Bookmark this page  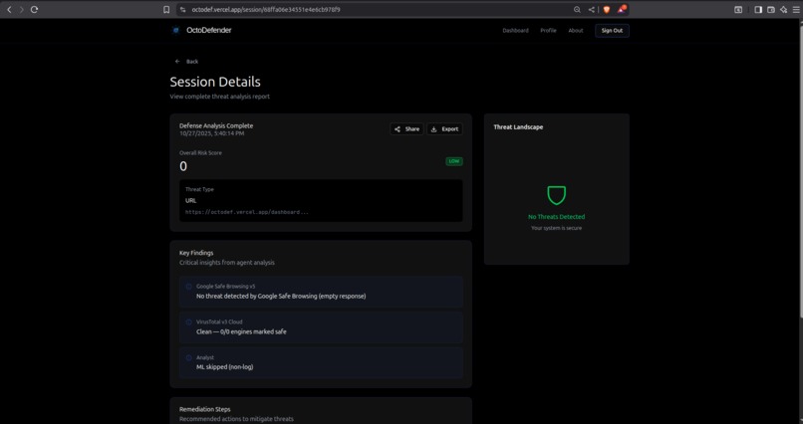(166, 9)
